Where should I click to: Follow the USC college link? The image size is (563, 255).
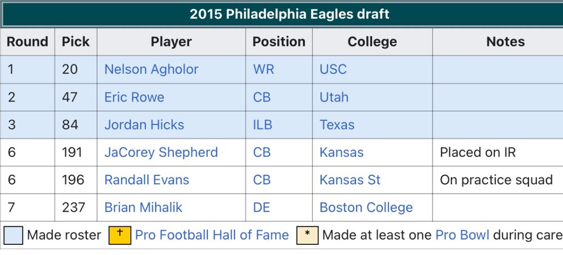[x=333, y=69]
